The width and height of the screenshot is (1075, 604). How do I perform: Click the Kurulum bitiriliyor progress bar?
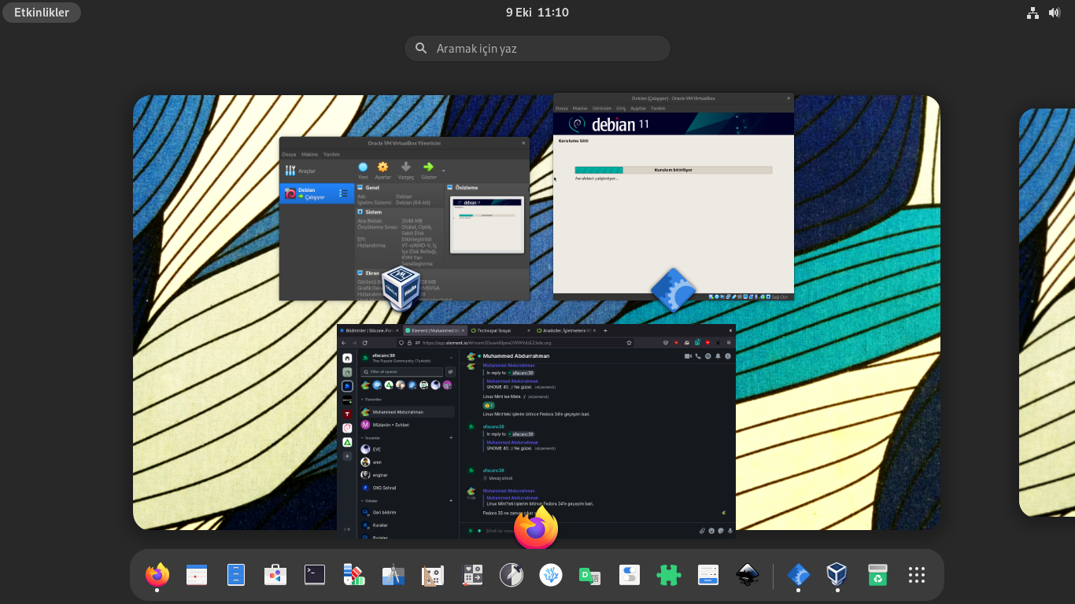(x=674, y=170)
